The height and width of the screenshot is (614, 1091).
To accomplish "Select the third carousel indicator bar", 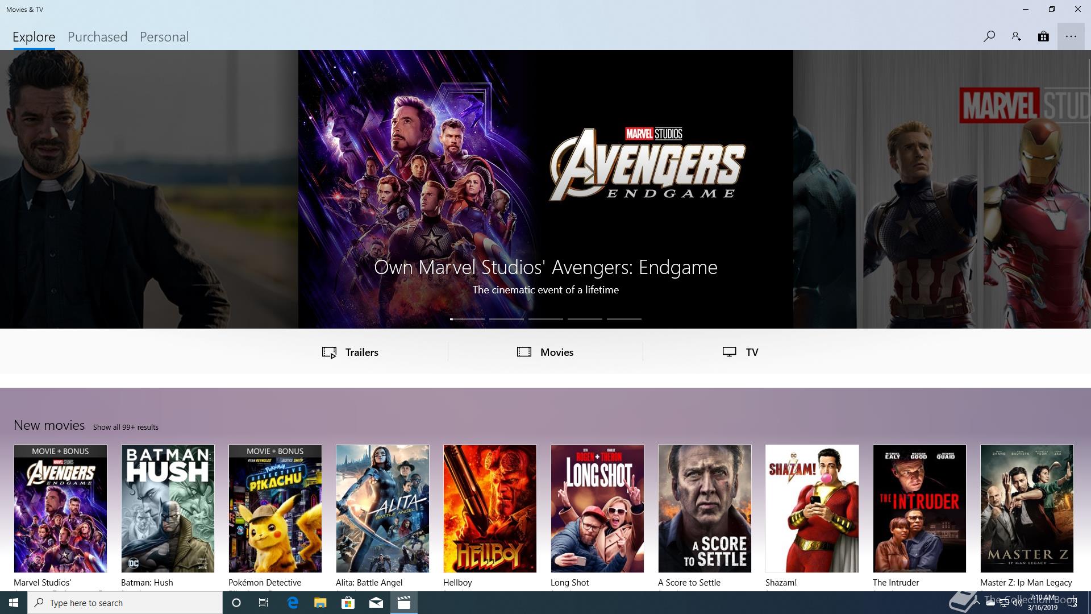I will click(545, 319).
